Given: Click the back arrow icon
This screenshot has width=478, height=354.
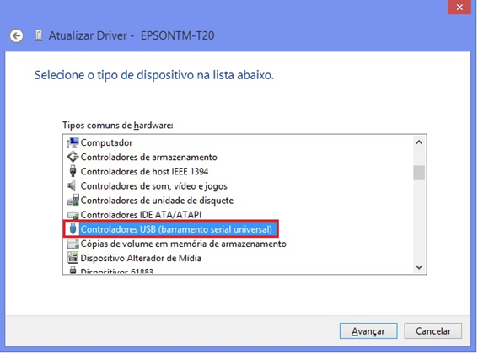Looking at the screenshot, I should 16,36.
